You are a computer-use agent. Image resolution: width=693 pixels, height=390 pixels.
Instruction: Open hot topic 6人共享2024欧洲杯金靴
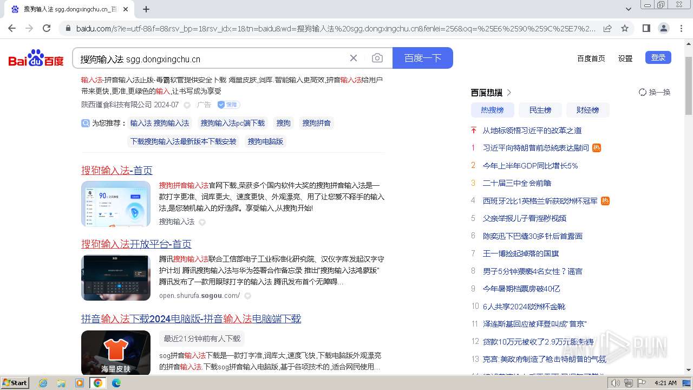coord(524,307)
